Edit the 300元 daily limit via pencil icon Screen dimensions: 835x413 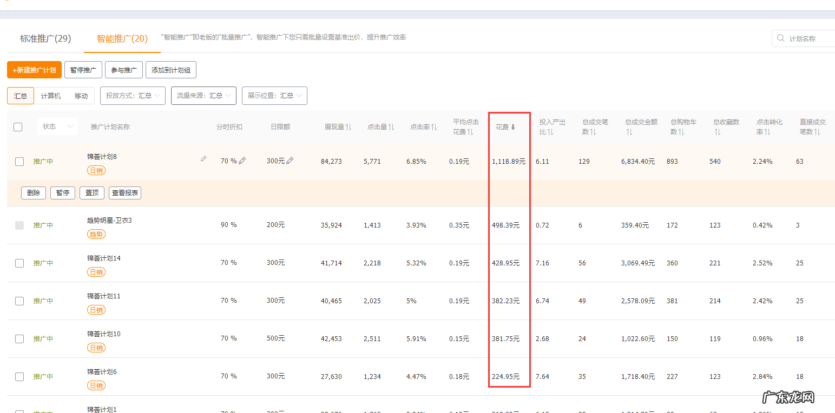coord(290,161)
